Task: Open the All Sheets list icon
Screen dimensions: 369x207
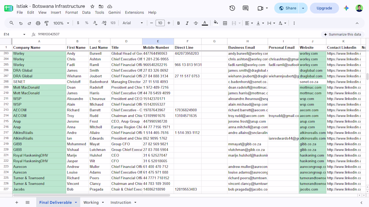Action: 28,202
